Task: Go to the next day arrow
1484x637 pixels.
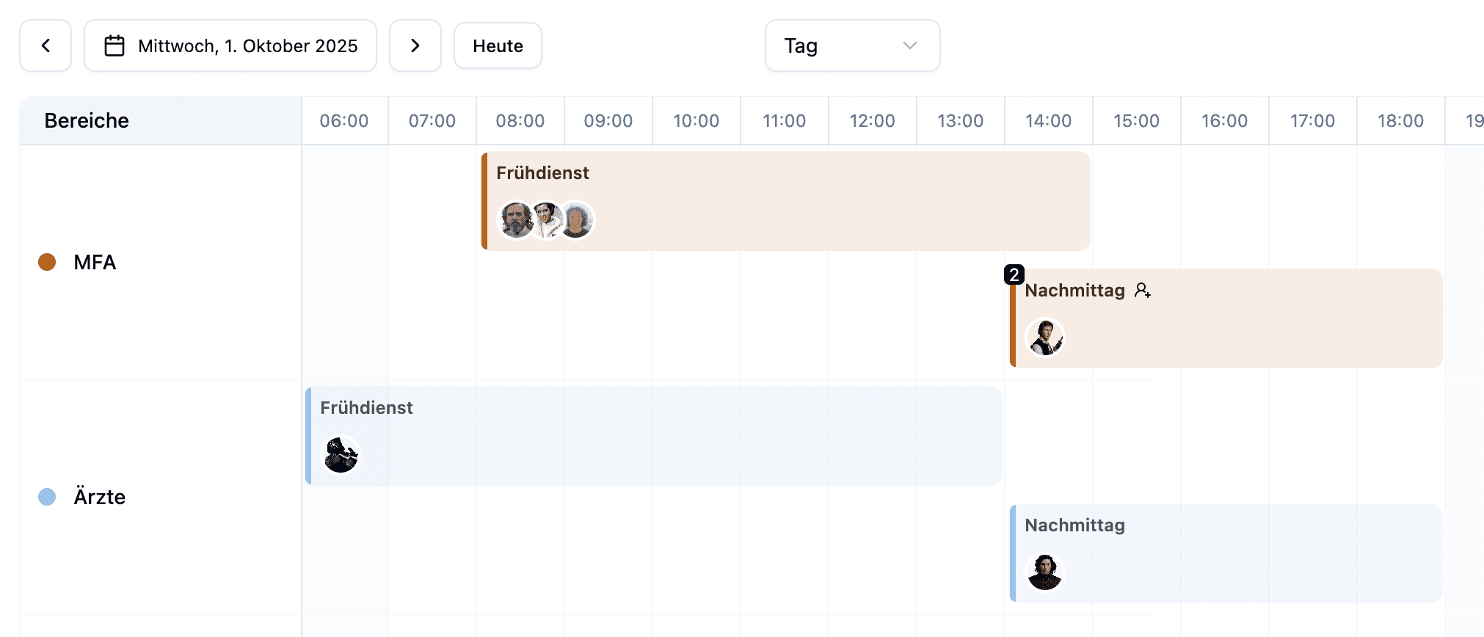Action: (x=415, y=45)
